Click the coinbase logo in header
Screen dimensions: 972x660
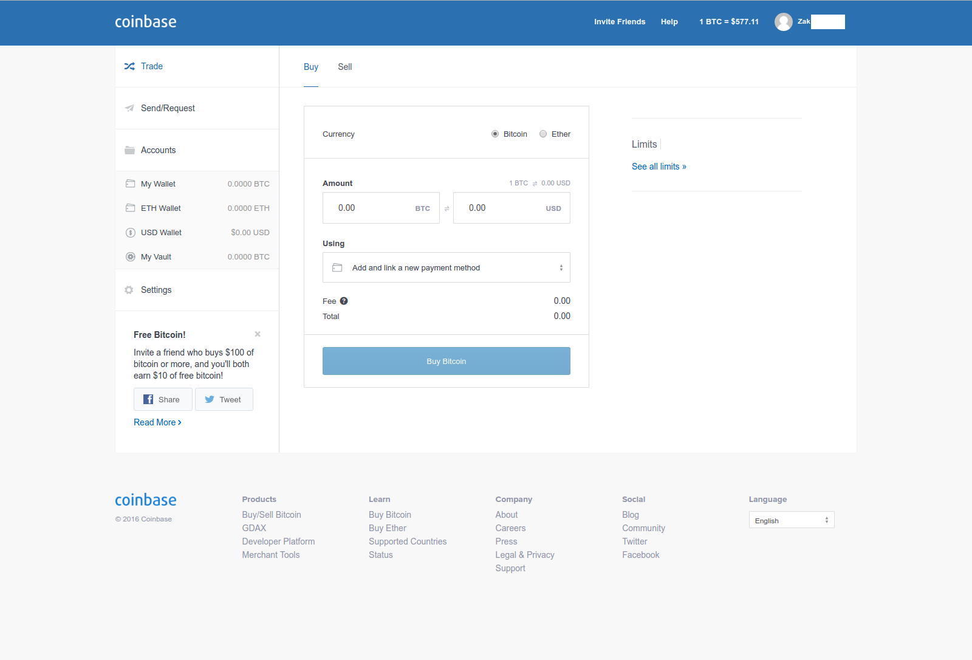146,22
